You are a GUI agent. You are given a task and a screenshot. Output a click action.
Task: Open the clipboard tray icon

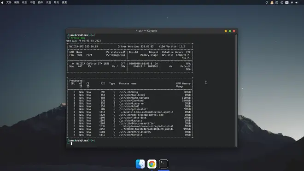277,2
